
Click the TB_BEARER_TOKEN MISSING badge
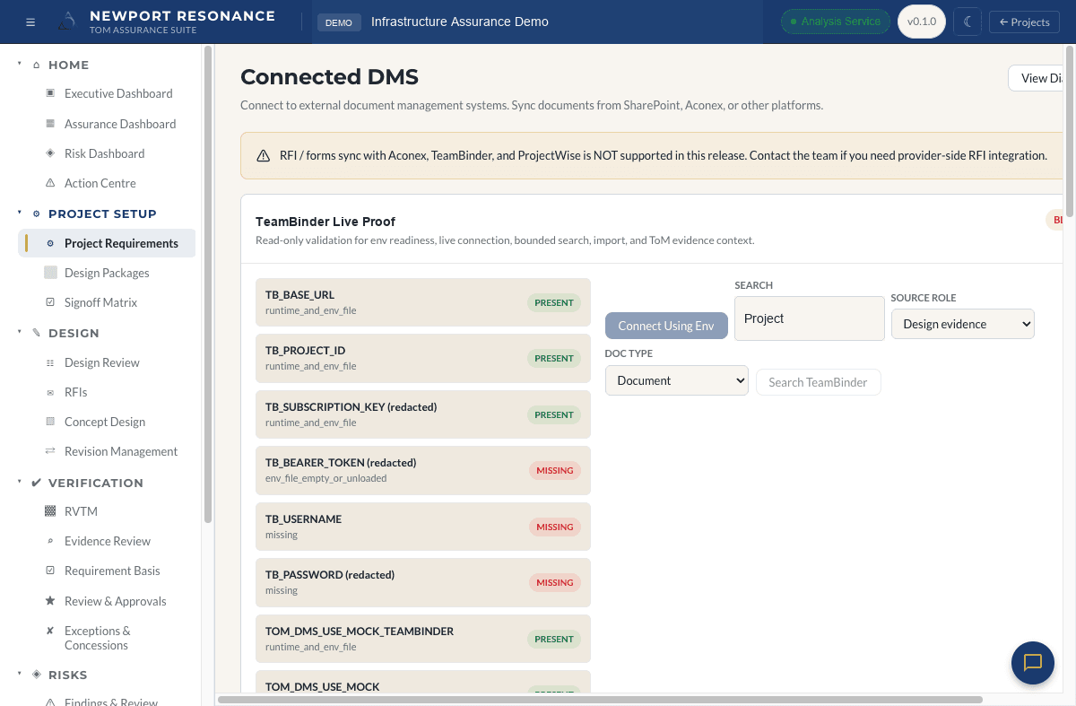(555, 470)
